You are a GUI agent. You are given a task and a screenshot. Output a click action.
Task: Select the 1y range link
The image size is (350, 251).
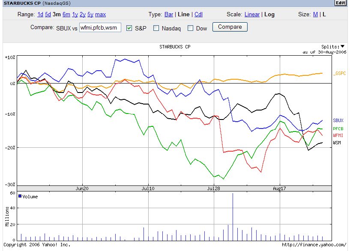(x=75, y=15)
